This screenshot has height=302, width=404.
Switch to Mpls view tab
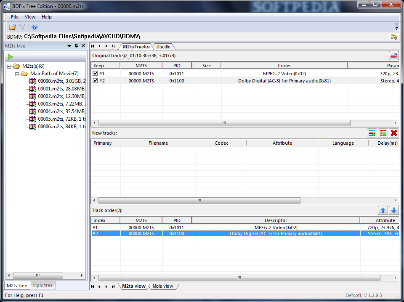163,286
